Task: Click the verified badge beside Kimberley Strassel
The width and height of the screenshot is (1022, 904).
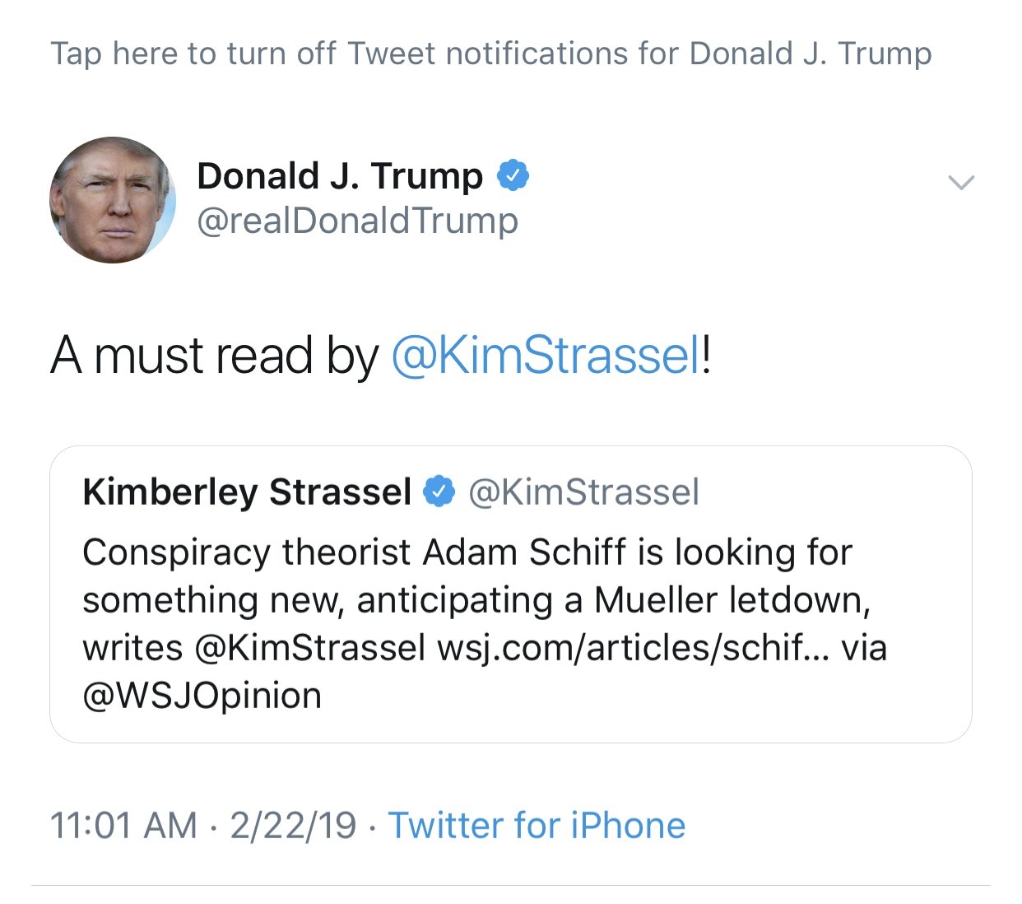Action: (439, 492)
